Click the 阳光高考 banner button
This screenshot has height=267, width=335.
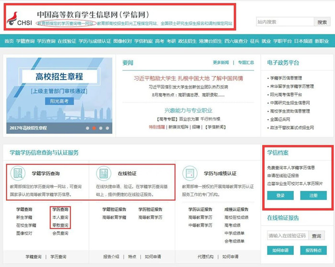pyautogui.click(x=59, y=101)
